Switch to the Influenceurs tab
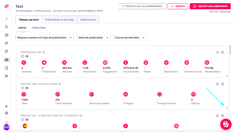The image size is (238, 134). click(x=88, y=20)
